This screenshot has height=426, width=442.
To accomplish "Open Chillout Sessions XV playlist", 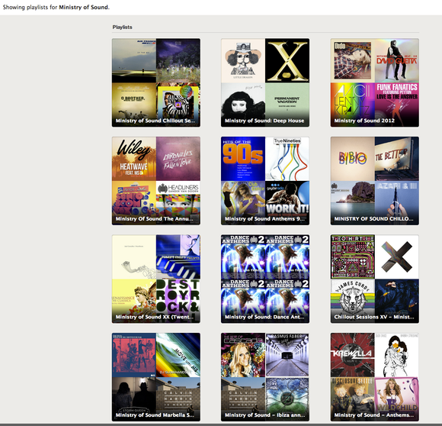I will [x=375, y=279].
